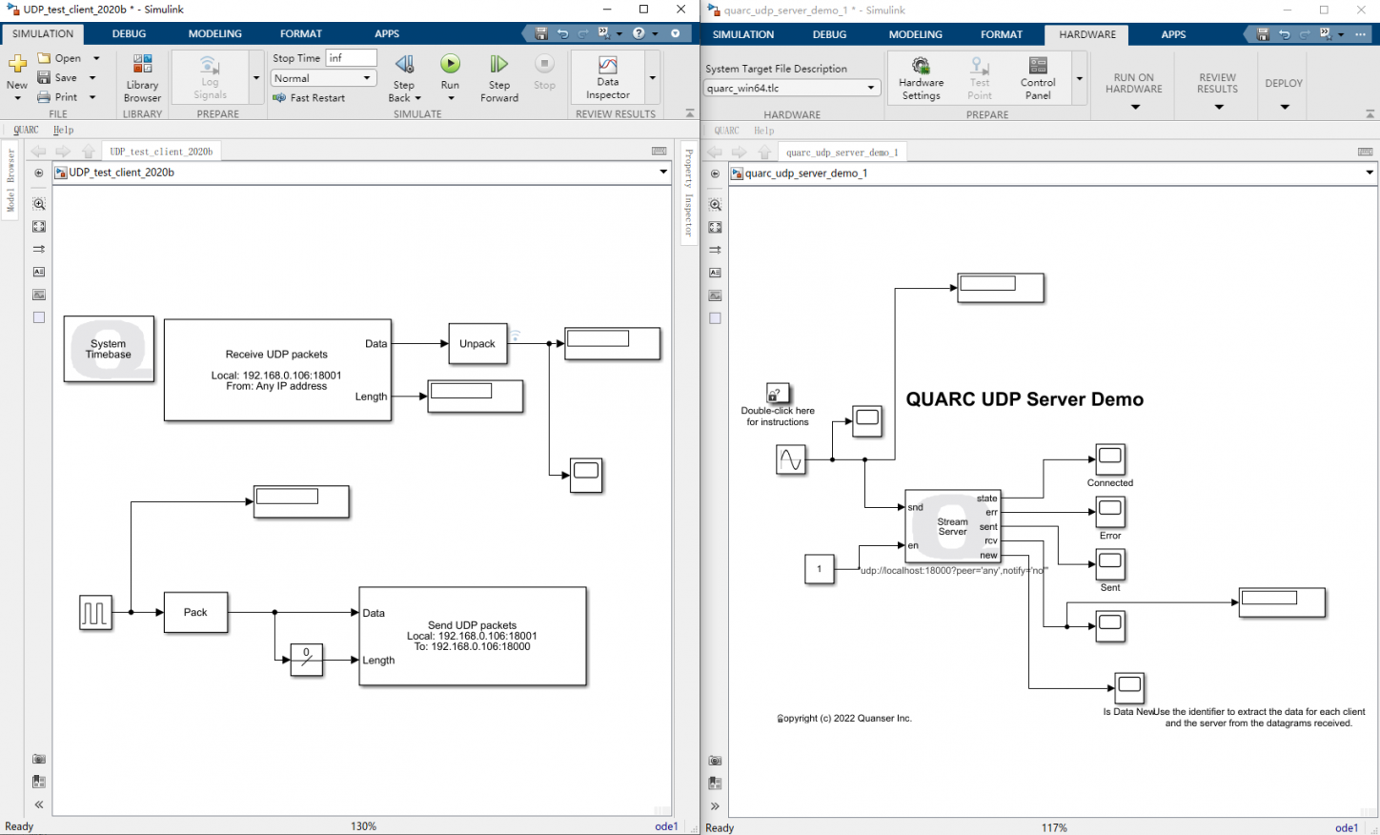This screenshot has height=835, width=1380.
Task: Toggle the Property Inspector side panel
Action: coord(688,193)
